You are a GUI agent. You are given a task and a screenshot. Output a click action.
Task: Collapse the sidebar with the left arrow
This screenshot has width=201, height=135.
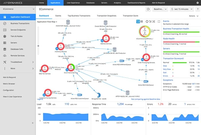tap(33, 123)
